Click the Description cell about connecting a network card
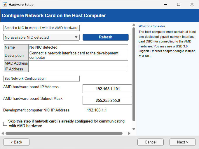 tap(78, 55)
